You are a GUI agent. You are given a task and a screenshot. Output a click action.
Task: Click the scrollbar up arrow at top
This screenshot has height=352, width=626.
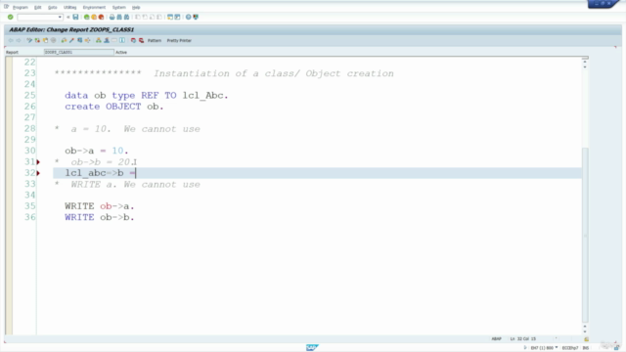(585, 62)
